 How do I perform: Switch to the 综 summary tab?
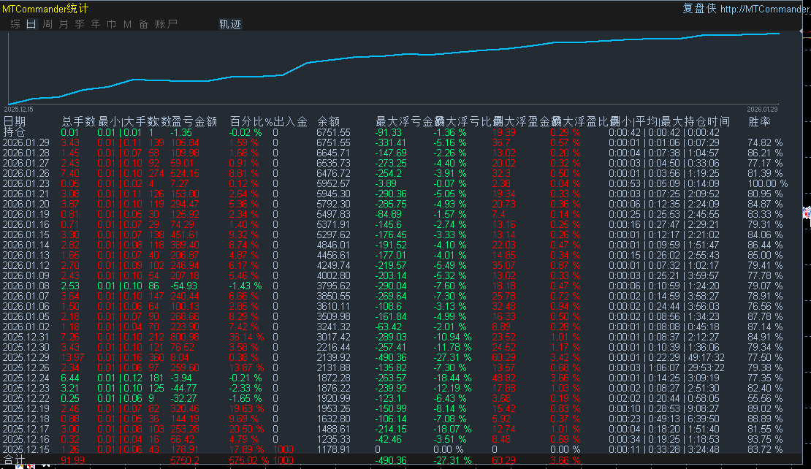point(15,24)
